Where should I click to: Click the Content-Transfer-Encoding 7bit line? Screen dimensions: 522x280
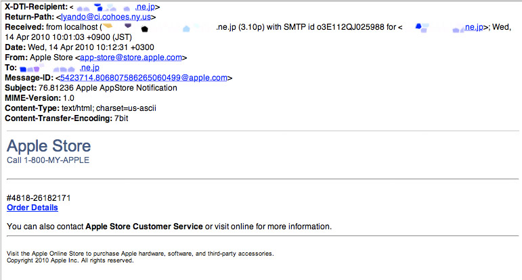(x=66, y=118)
